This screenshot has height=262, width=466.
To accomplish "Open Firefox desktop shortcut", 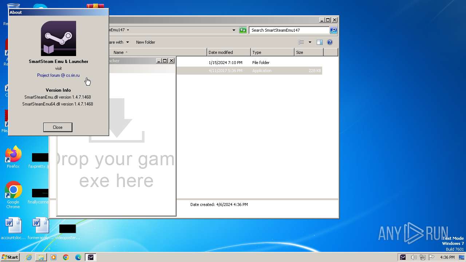I will [x=13, y=157].
